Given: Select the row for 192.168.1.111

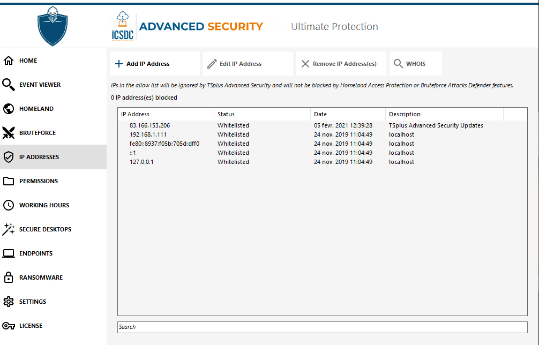Looking at the screenshot, I should [x=323, y=134].
